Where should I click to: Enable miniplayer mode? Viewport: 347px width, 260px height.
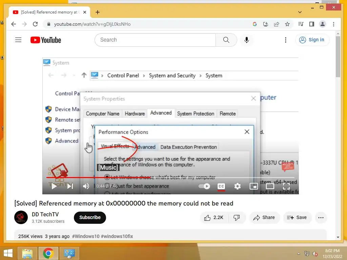(x=253, y=186)
